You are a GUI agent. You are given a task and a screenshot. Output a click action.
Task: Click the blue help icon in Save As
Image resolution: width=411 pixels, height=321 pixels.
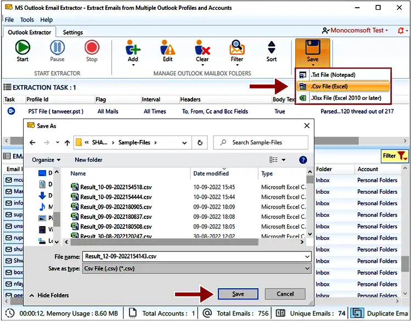point(303,160)
